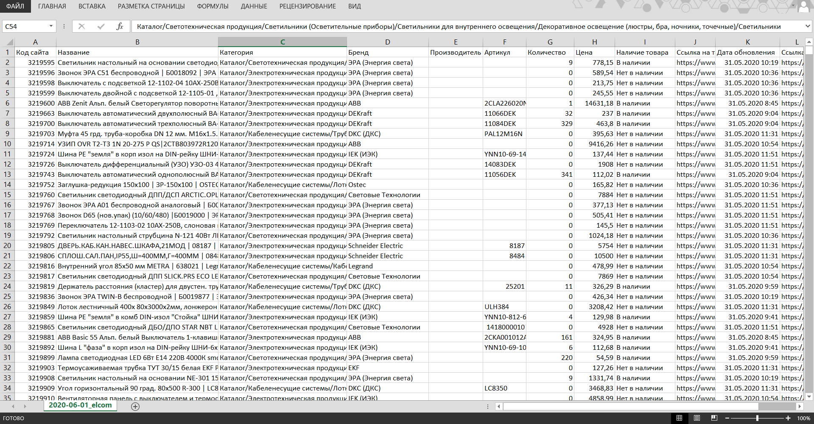Open the ФОРМУЛЫ tab
This screenshot has width=814, height=424.
point(213,6)
